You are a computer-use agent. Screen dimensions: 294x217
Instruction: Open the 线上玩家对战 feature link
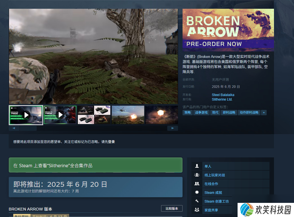point(215,175)
